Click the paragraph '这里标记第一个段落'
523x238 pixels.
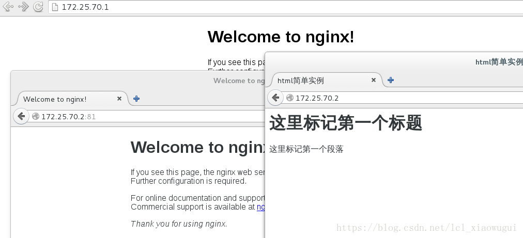(306, 149)
